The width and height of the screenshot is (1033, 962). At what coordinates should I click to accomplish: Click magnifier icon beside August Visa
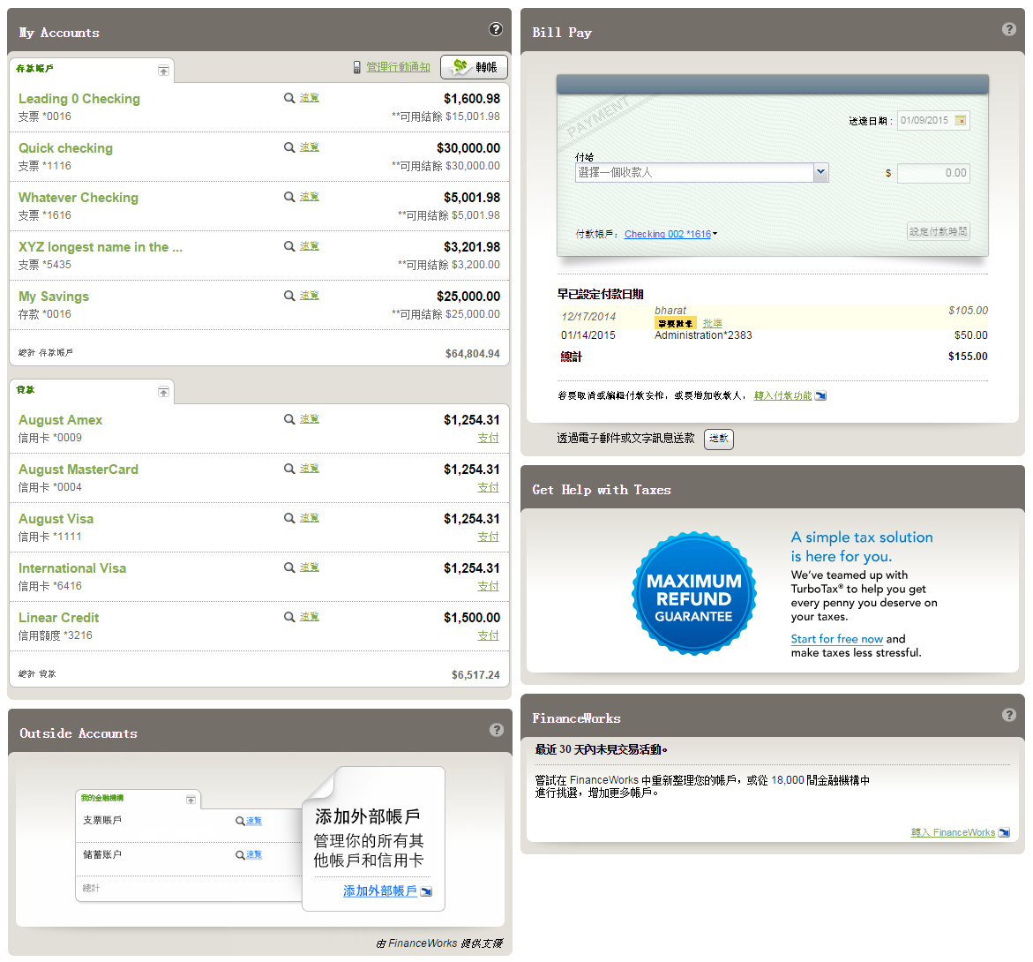[289, 518]
